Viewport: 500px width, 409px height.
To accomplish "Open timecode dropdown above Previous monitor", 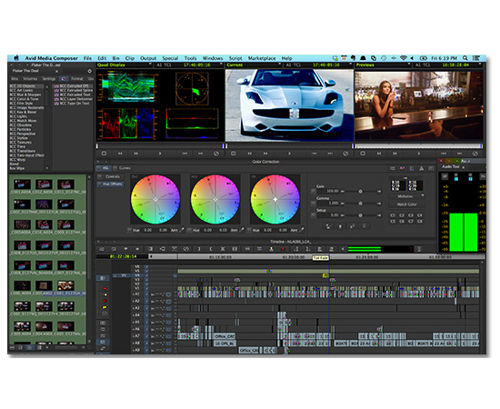I will point(480,65).
